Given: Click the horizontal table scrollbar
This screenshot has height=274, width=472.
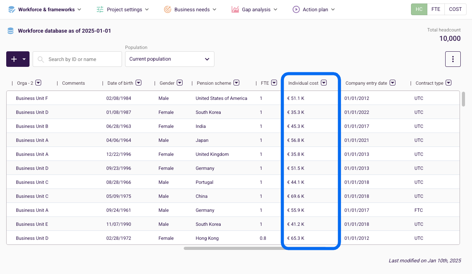Looking at the screenshot, I should pos(233,248).
